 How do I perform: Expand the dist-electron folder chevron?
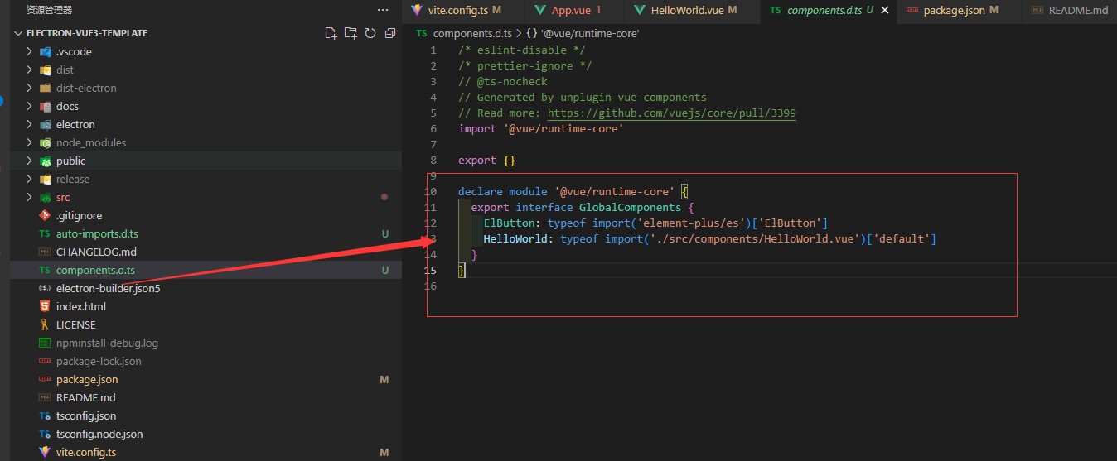coord(30,88)
